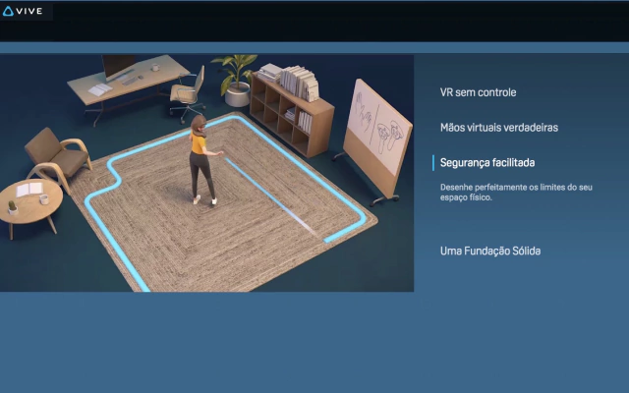Select the 'VR sem controle' item
Screen dimensions: 629x393
(478, 92)
